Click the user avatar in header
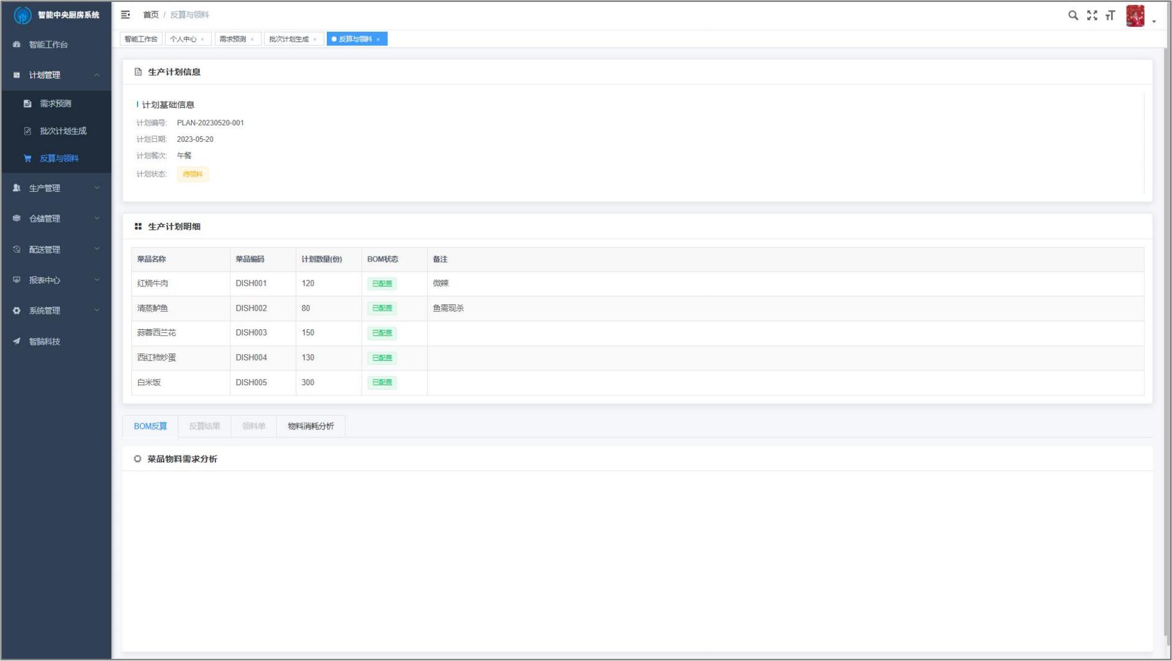 tap(1135, 16)
